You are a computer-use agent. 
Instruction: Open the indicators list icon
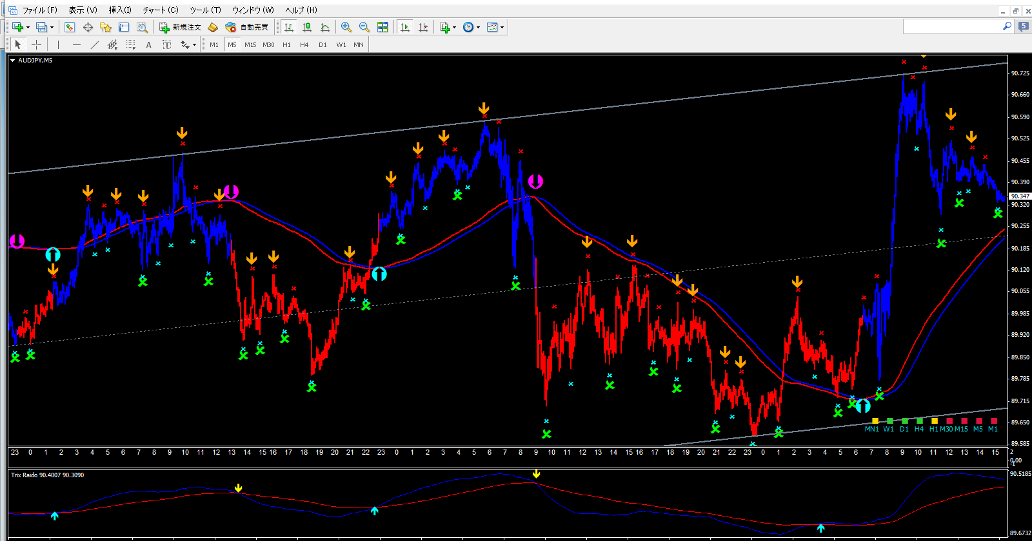click(x=445, y=27)
